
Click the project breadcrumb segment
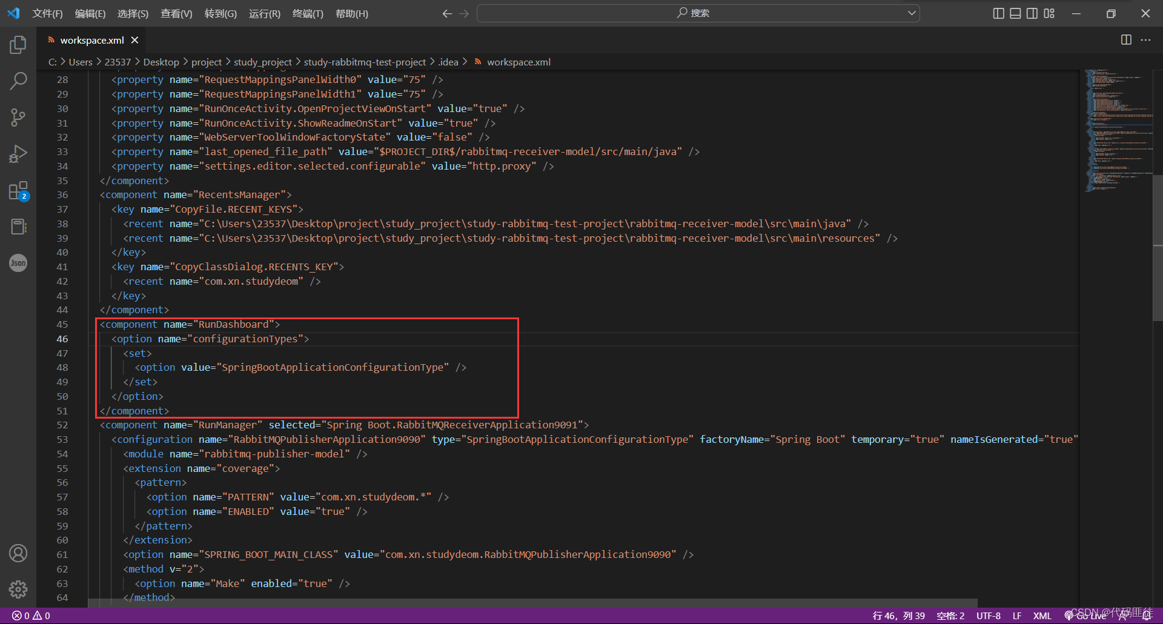click(x=207, y=62)
